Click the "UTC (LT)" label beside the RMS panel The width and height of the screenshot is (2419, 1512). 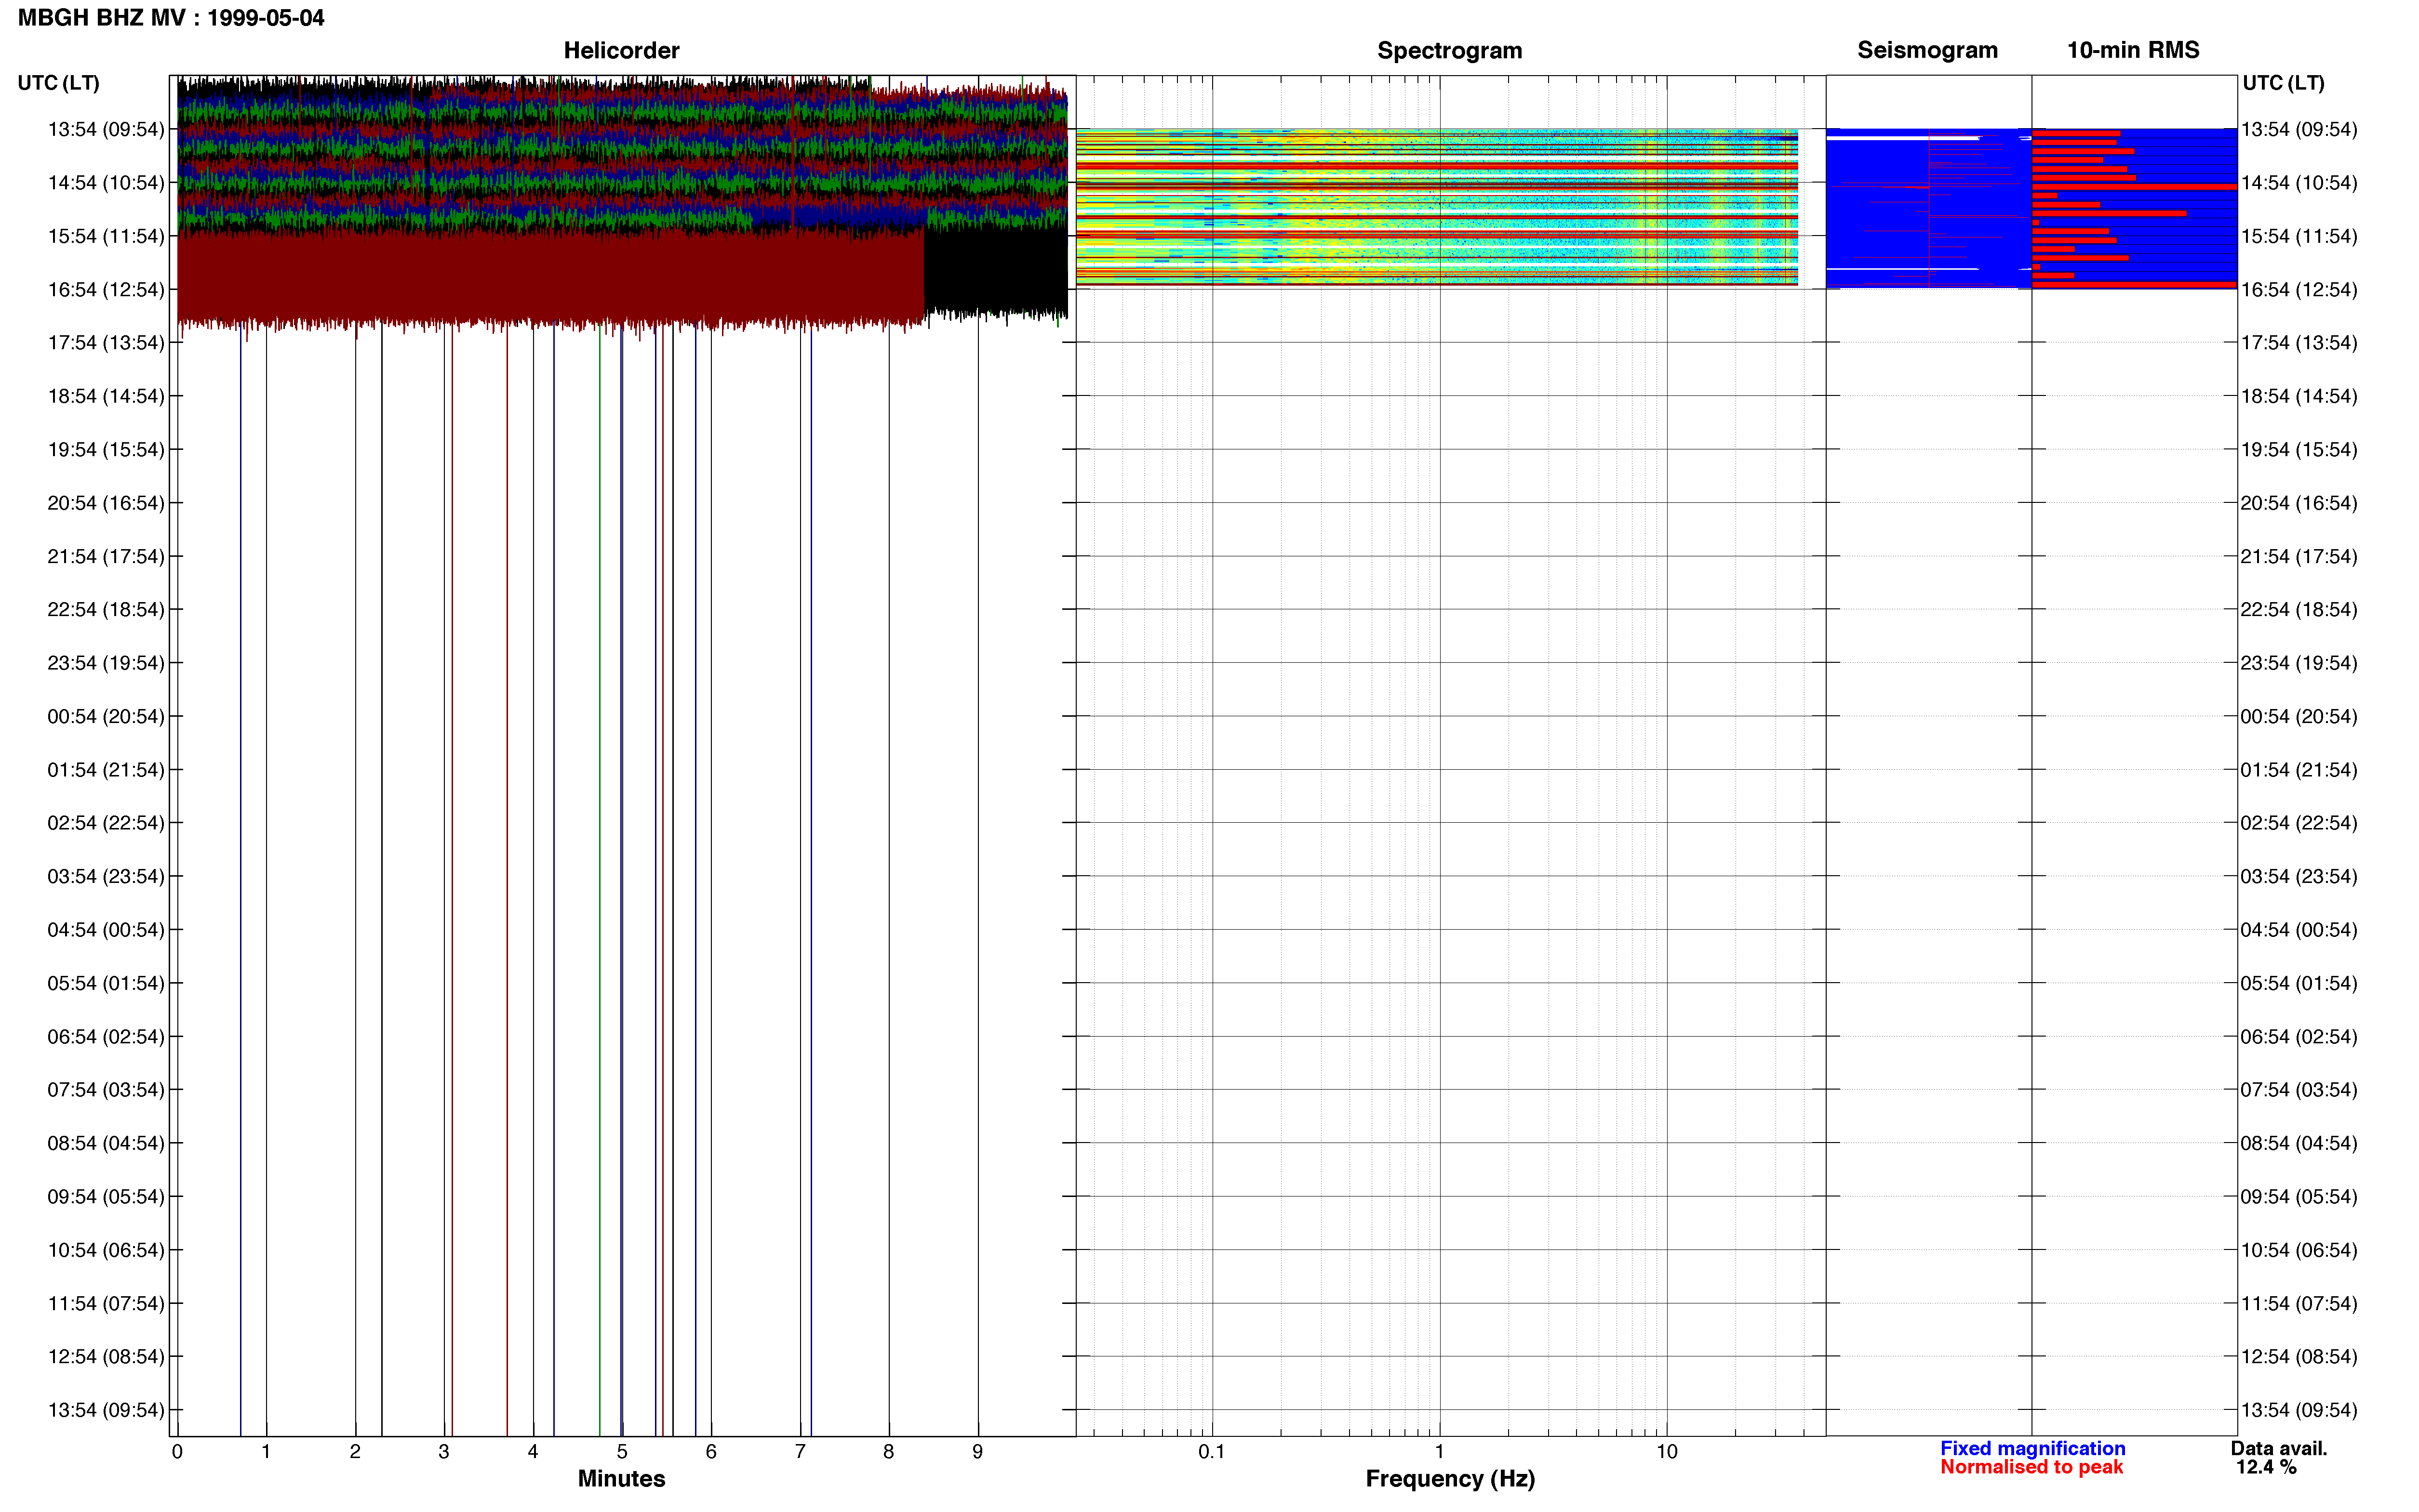[x=2283, y=83]
